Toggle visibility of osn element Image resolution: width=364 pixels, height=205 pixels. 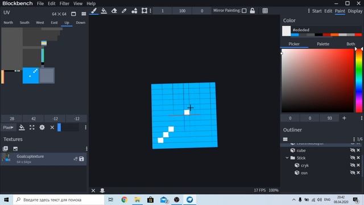click(x=353, y=173)
